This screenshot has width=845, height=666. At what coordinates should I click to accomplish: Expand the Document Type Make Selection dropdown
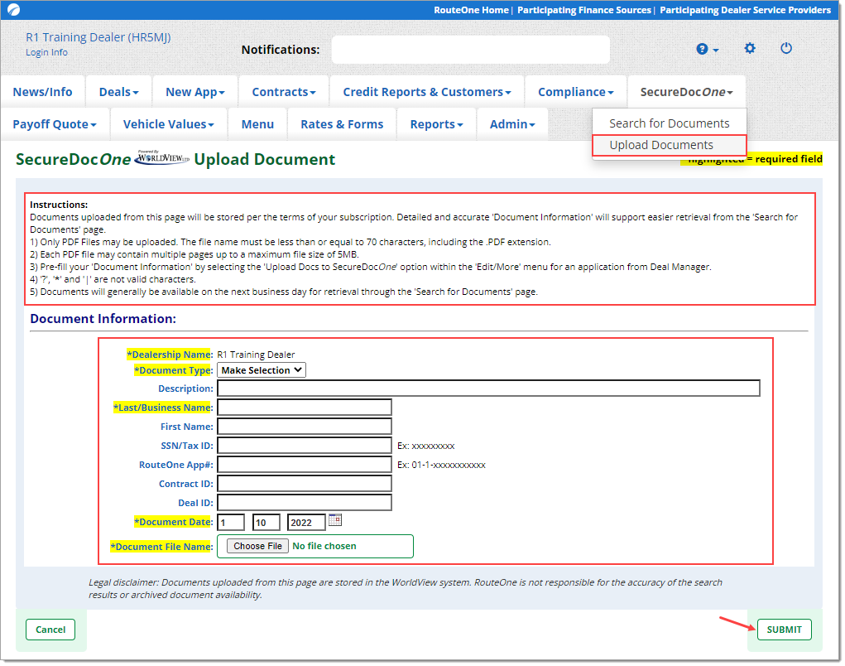(262, 370)
